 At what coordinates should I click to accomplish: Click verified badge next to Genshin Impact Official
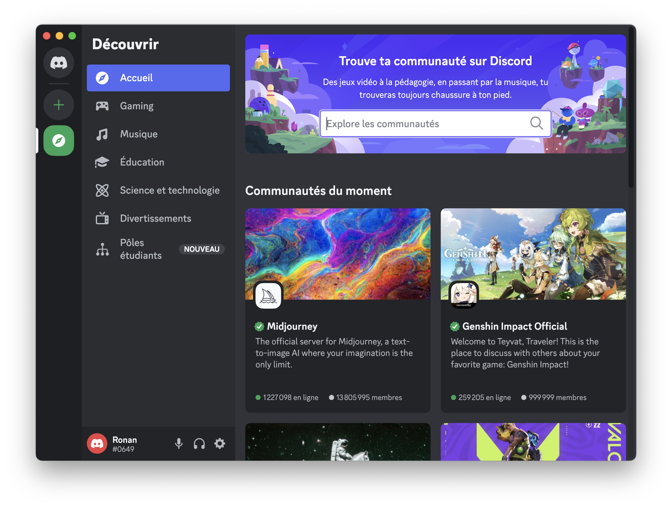[455, 327]
